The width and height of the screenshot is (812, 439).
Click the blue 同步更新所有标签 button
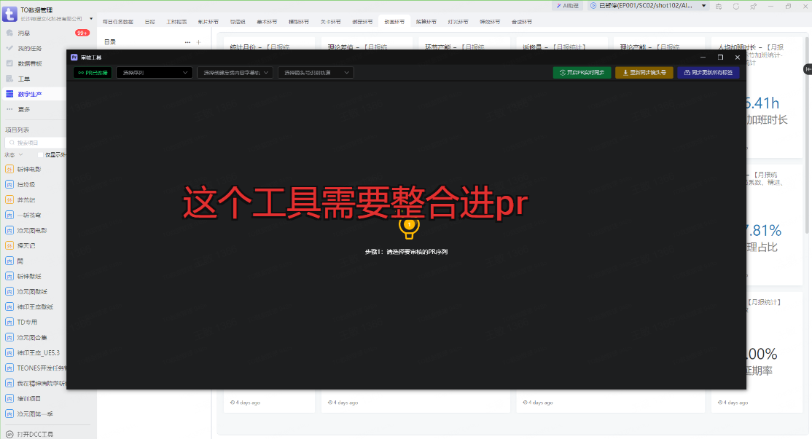tap(708, 73)
